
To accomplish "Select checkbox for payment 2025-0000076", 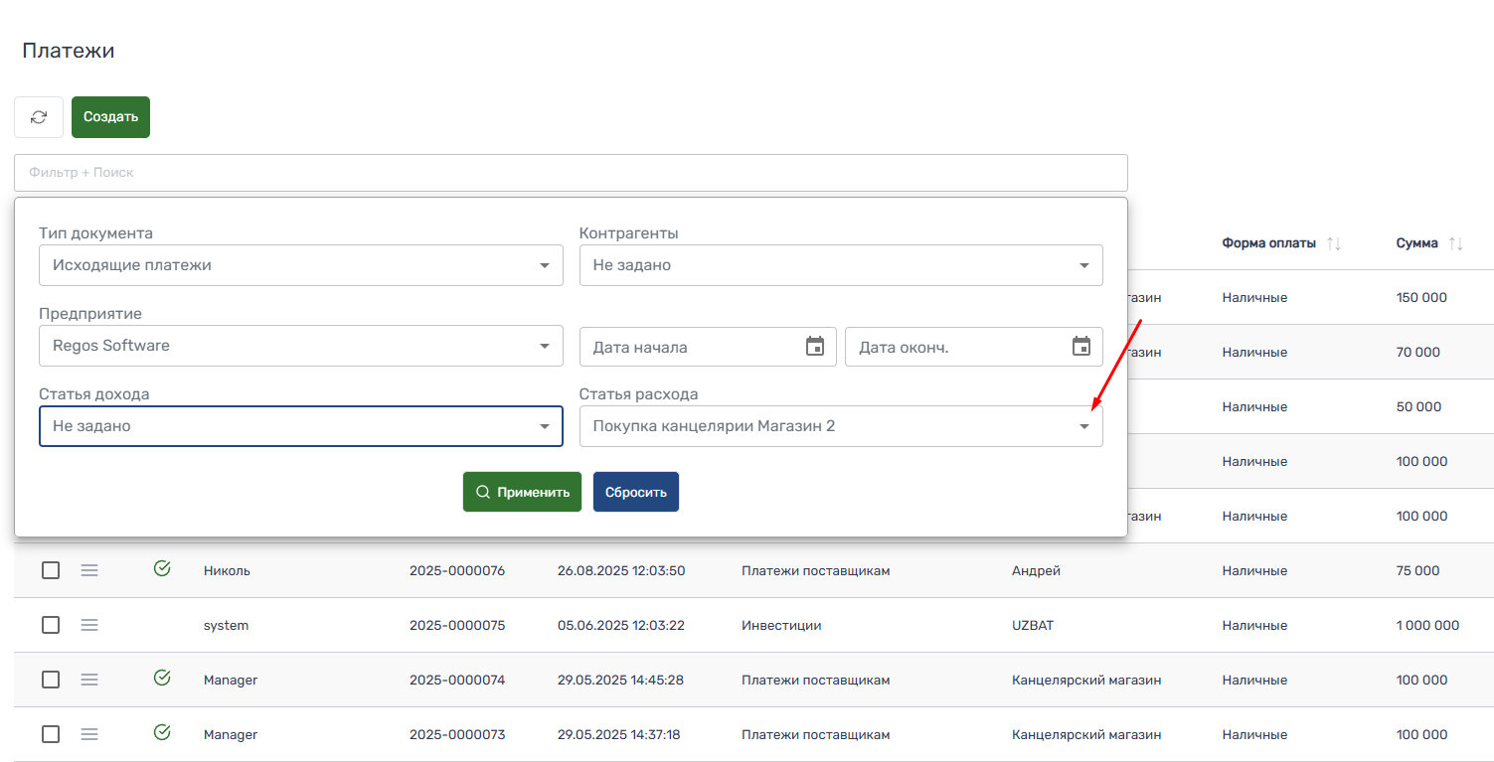I will pos(51,570).
